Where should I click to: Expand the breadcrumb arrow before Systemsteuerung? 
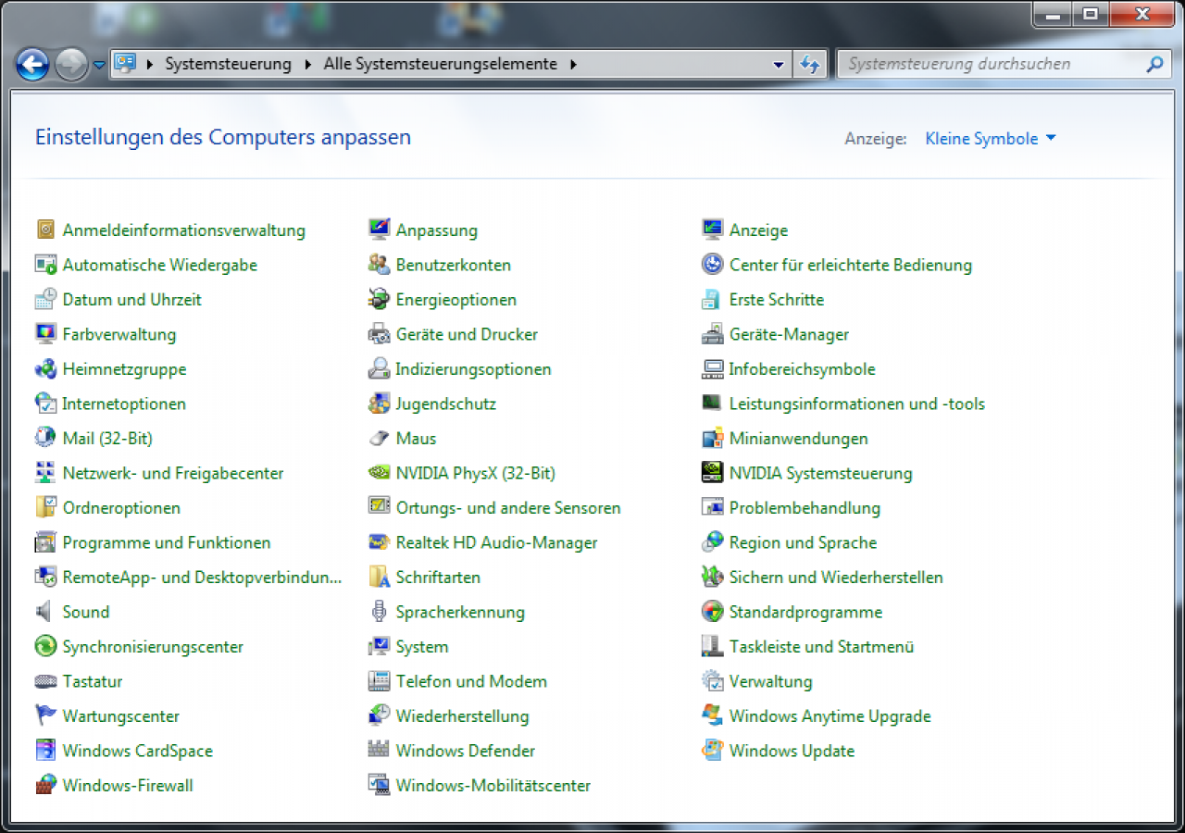tap(149, 64)
